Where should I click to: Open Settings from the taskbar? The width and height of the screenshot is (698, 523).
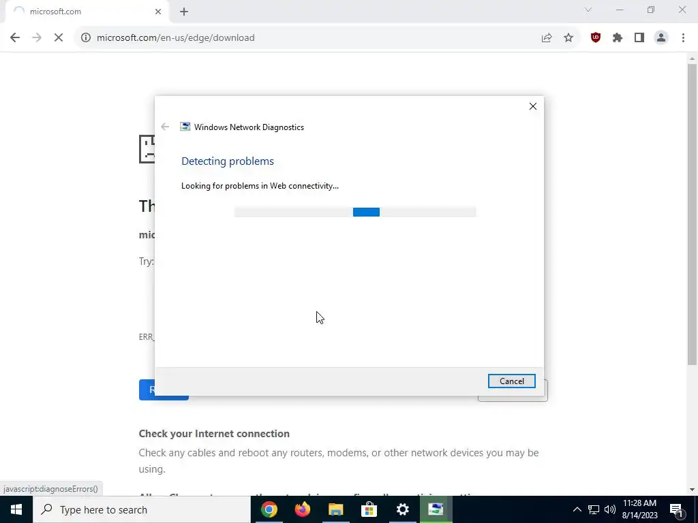pos(402,509)
